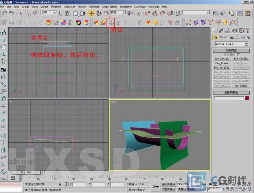Tick the 自动栅格 (AutoGrid) checkbox
254x193 pixels.
238,55
